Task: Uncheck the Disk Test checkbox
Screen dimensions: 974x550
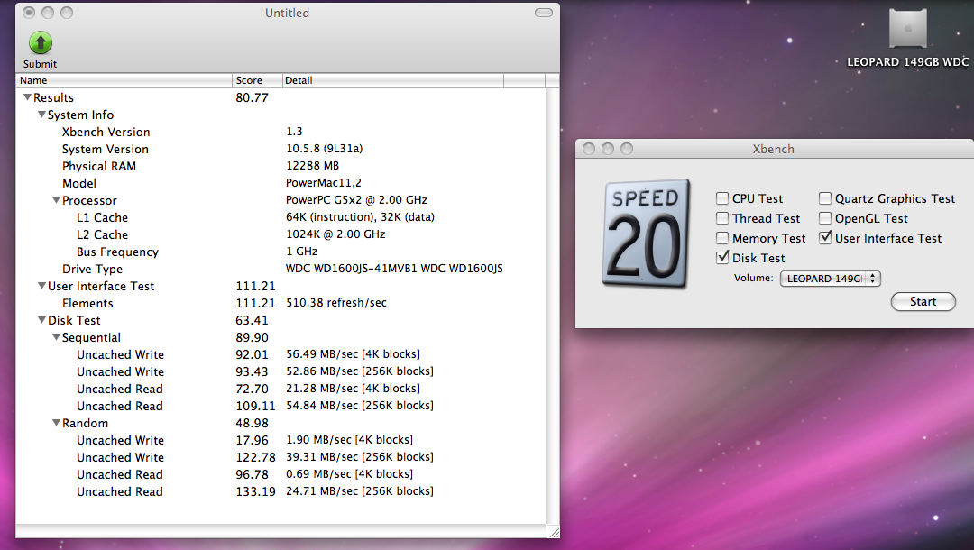Action: coord(721,258)
